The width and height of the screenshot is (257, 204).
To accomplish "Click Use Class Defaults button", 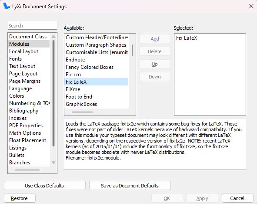I will point(45,186).
